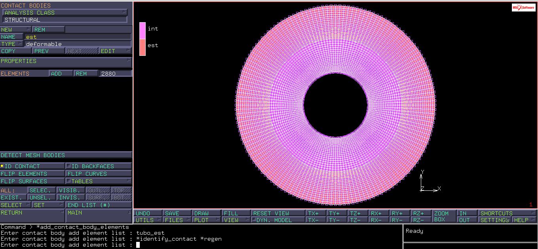Expand the TYPE selector
The image size is (538, 249).
coord(12,44)
